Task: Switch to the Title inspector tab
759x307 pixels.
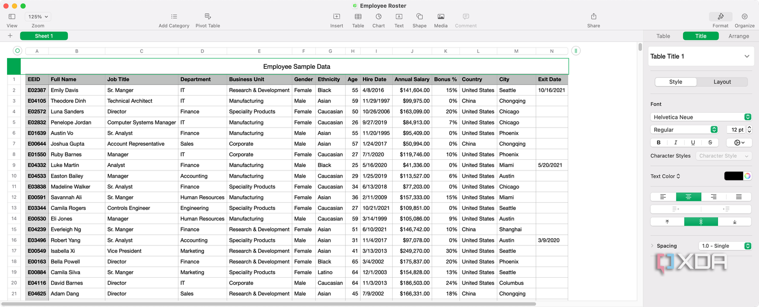Action: (x=701, y=36)
